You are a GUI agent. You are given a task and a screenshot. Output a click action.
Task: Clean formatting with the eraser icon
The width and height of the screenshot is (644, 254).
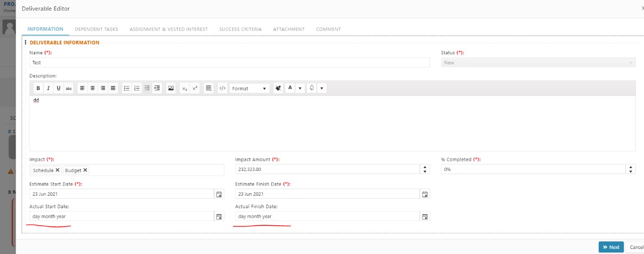278,88
